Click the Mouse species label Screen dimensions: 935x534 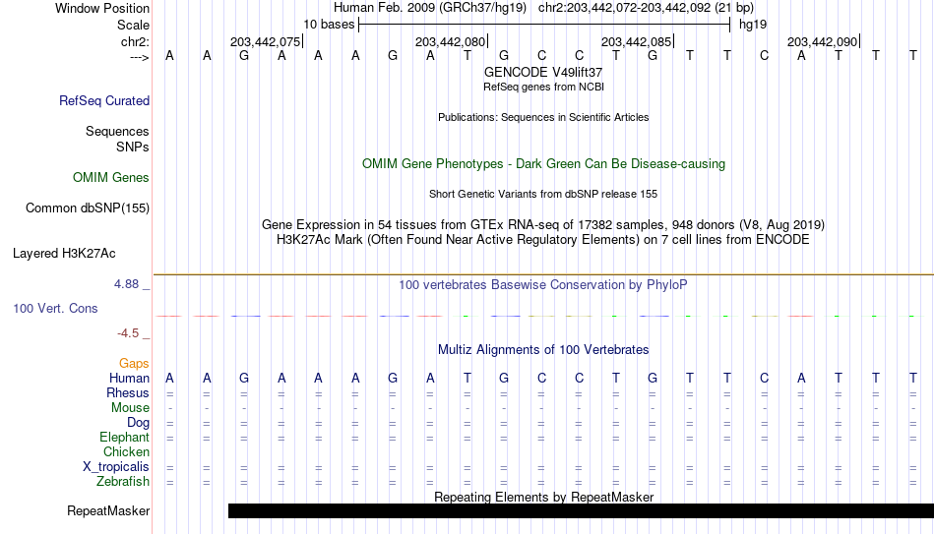pyautogui.click(x=130, y=408)
